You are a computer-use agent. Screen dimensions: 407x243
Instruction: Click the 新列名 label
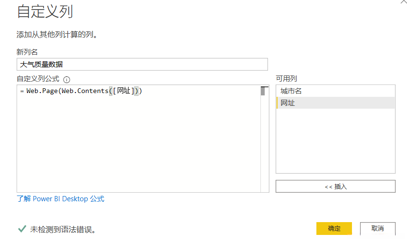pyautogui.click(x=27, y=52)
